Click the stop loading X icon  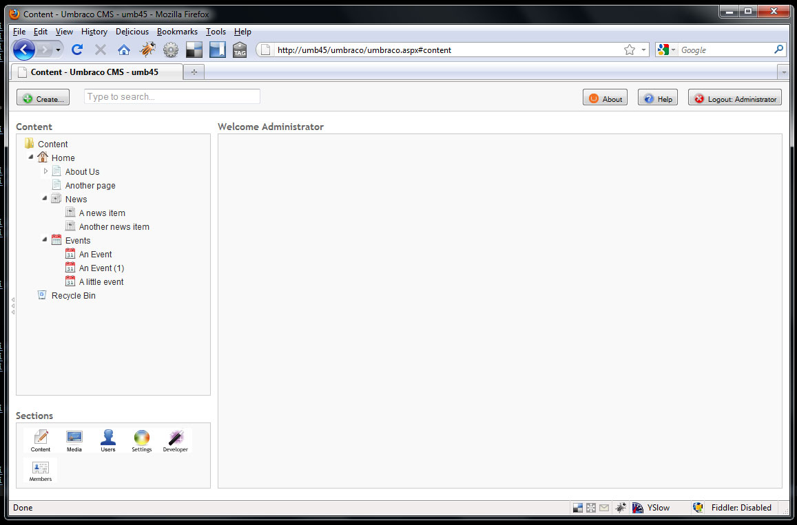(x=101, y=50)
